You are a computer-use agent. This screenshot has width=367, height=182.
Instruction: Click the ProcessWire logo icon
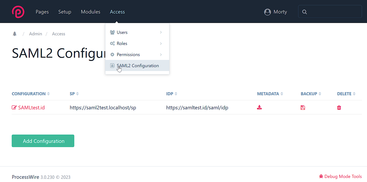pyautogui.click(x=18, y=12)
